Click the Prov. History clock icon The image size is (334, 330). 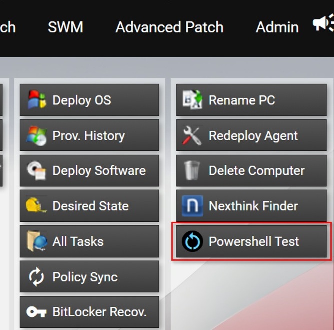(x=36, y=135)
